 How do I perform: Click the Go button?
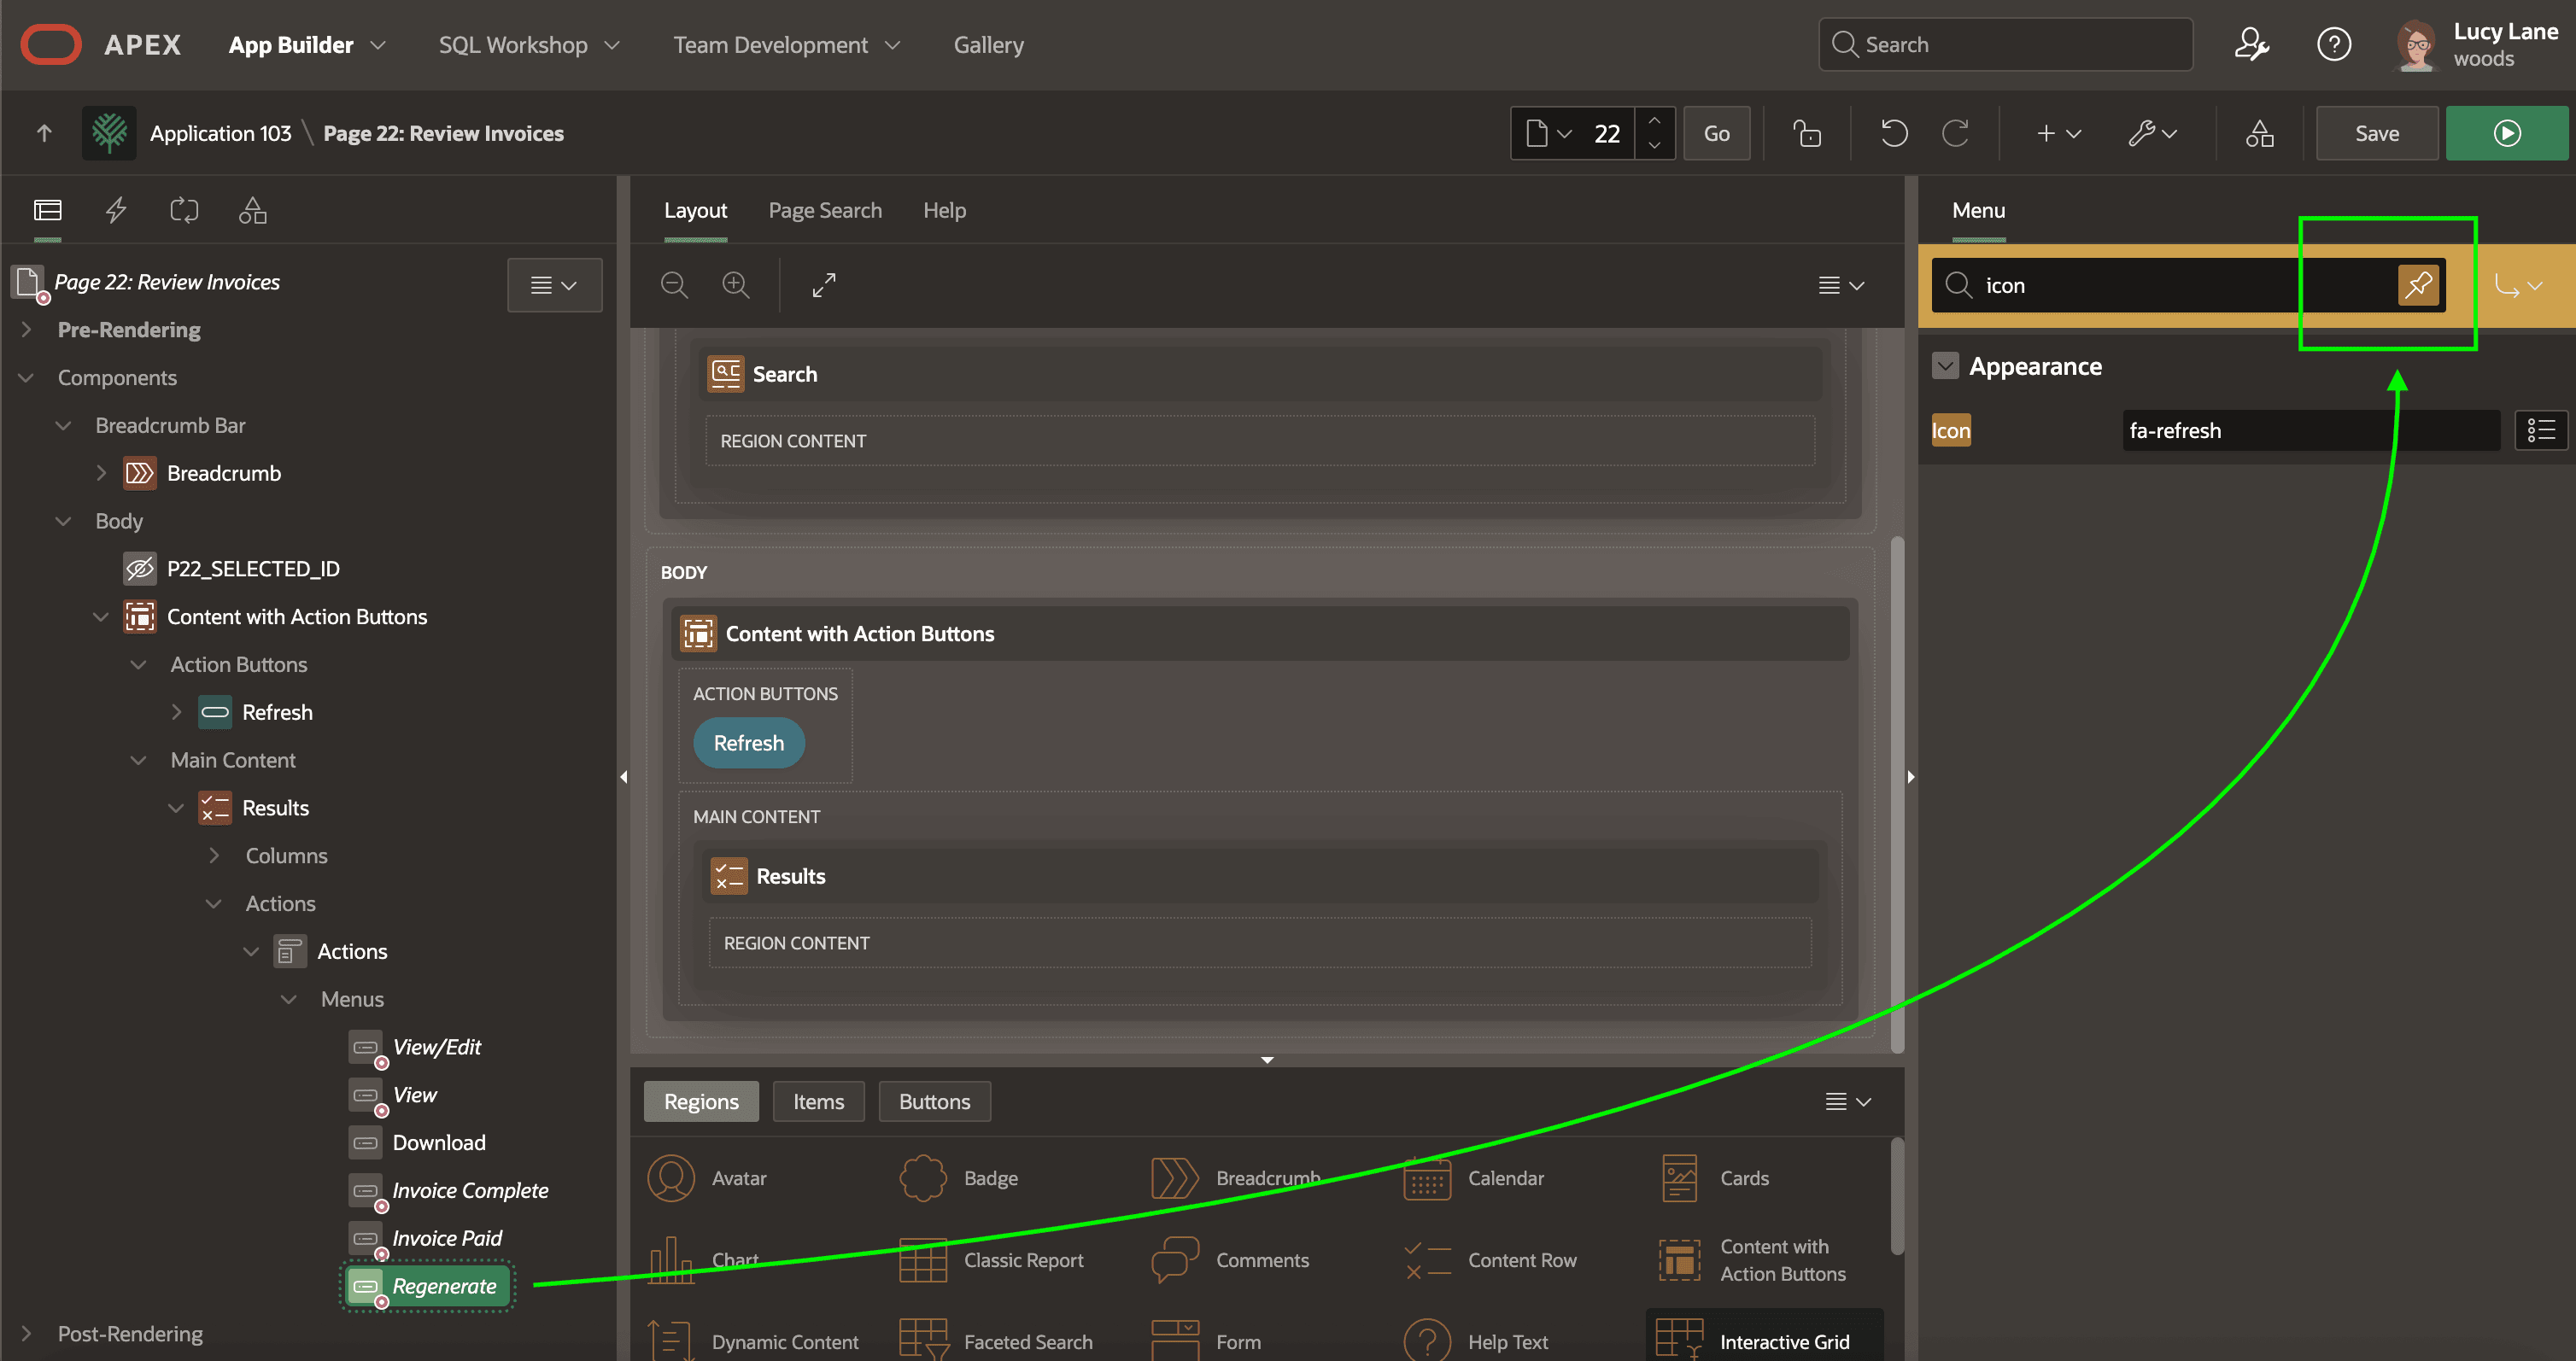(1716, 133)
